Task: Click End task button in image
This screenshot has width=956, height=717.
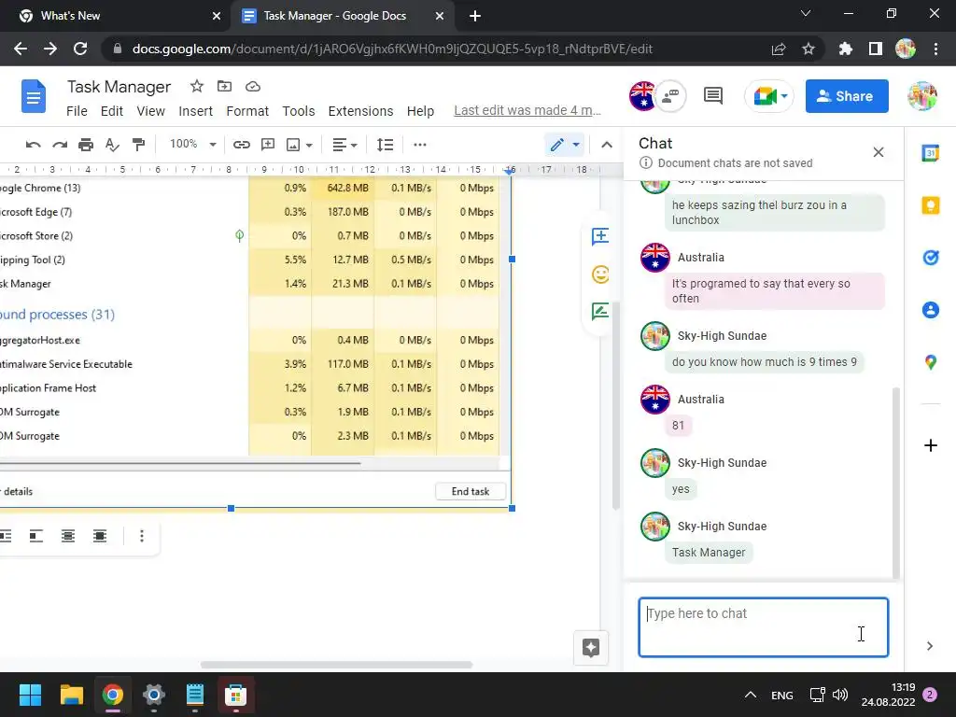Action: (471, 491)
